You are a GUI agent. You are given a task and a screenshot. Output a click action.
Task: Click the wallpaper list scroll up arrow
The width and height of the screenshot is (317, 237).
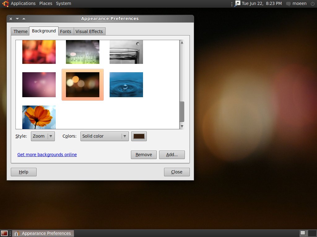pyautogui.click(x=182, y=43)
